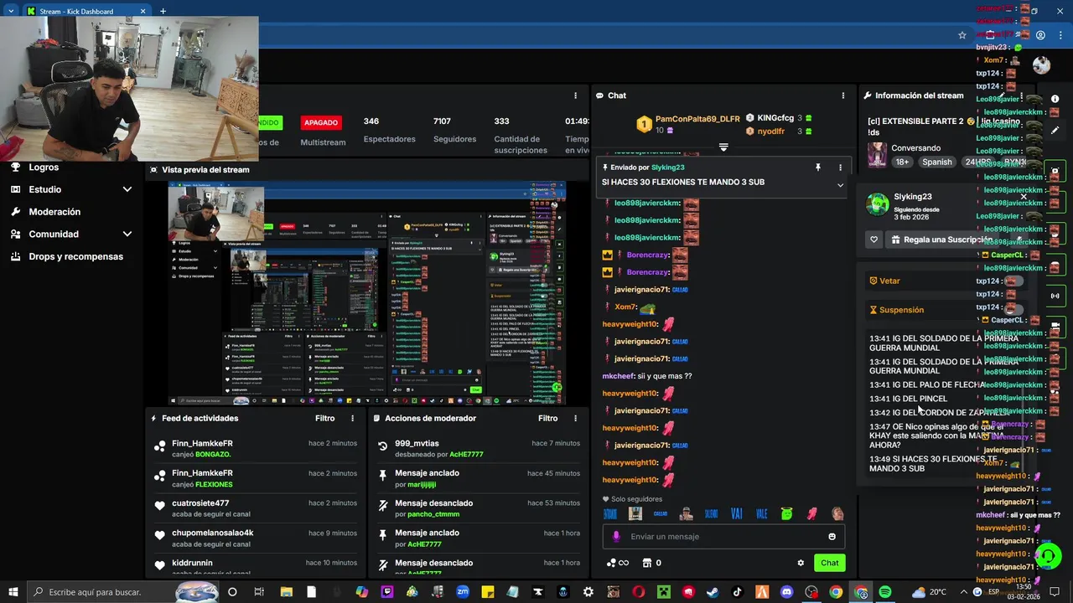Click the channel points infinity icon

(618, 563)
